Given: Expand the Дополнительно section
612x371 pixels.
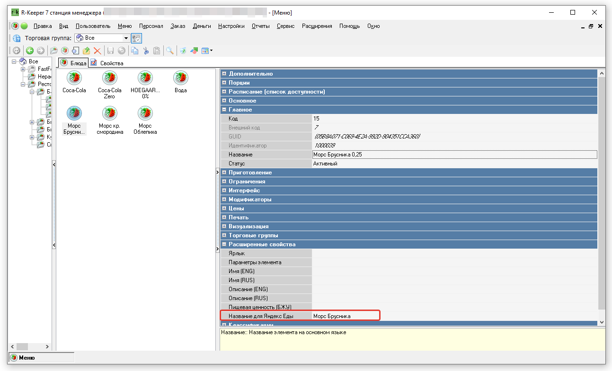Looking at the screenshot, I should point(224,74).
